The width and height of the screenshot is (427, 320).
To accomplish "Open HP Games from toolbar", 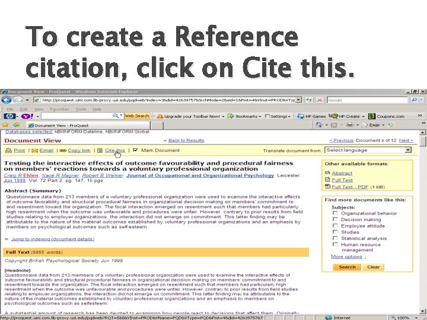I will click(x=311, y=116).
